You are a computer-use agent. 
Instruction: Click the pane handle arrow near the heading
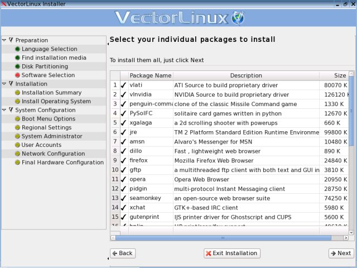(x=108, y=44)
